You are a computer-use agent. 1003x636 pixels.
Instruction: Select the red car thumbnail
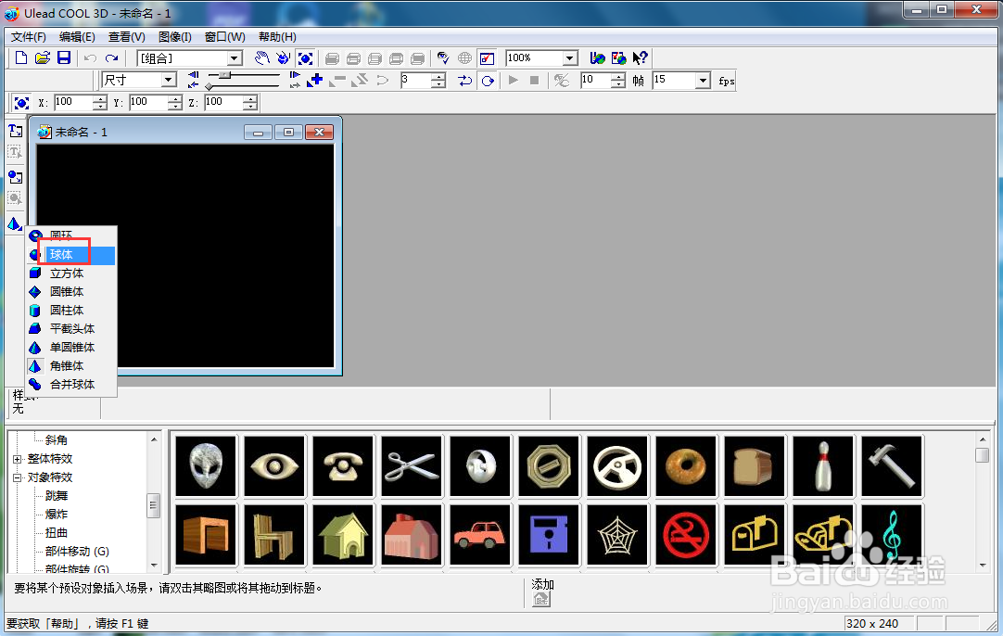point(480,535)
